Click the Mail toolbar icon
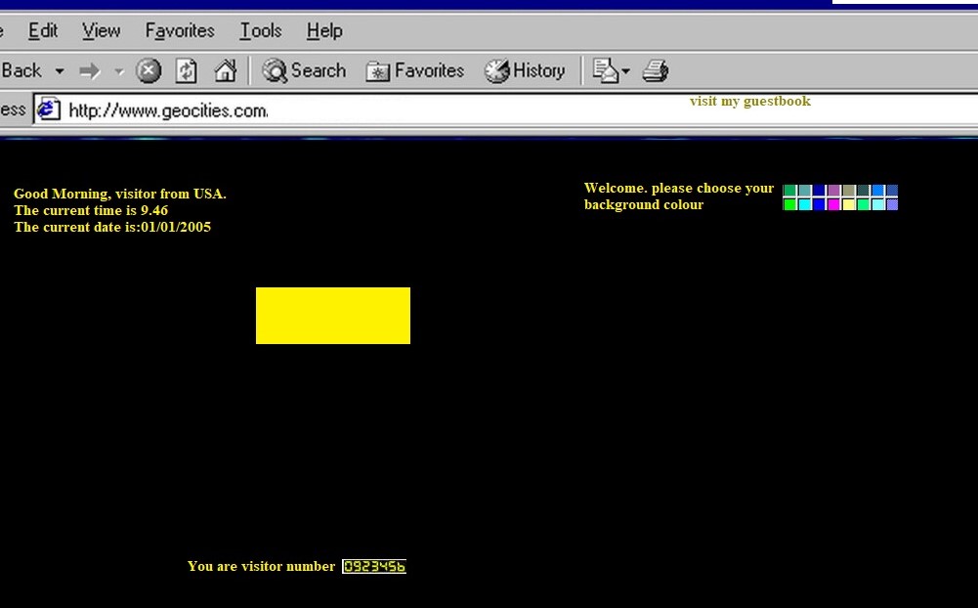Image resolution: width=978 pixels, height=608 pixels. click(605, 70)
